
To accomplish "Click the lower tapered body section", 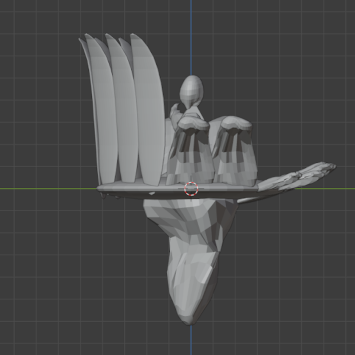I will pyautogui.click(x=191, y=280).
